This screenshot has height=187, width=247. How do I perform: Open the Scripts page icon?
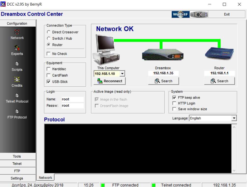click(17, 64)
